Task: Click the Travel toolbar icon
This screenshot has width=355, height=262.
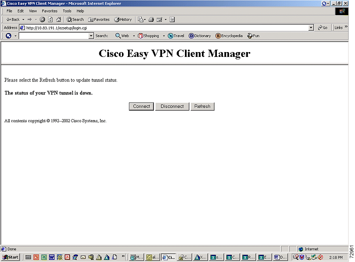Action: [176, 36]
